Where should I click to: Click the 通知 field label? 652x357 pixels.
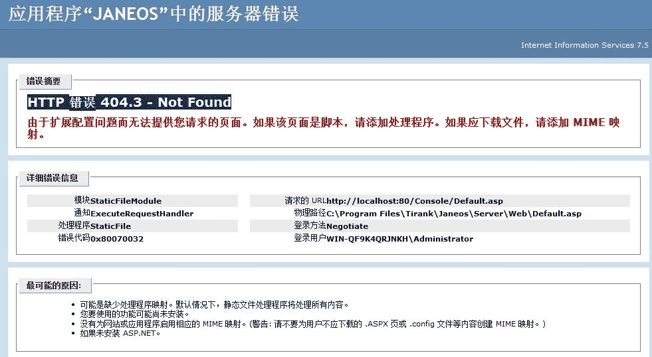tap(82, 213)
